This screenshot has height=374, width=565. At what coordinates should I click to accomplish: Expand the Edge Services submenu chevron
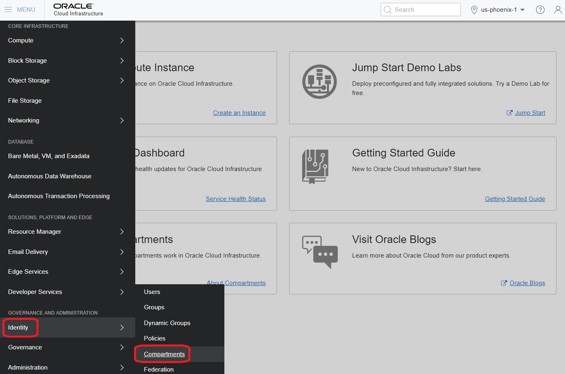point(122,272)
